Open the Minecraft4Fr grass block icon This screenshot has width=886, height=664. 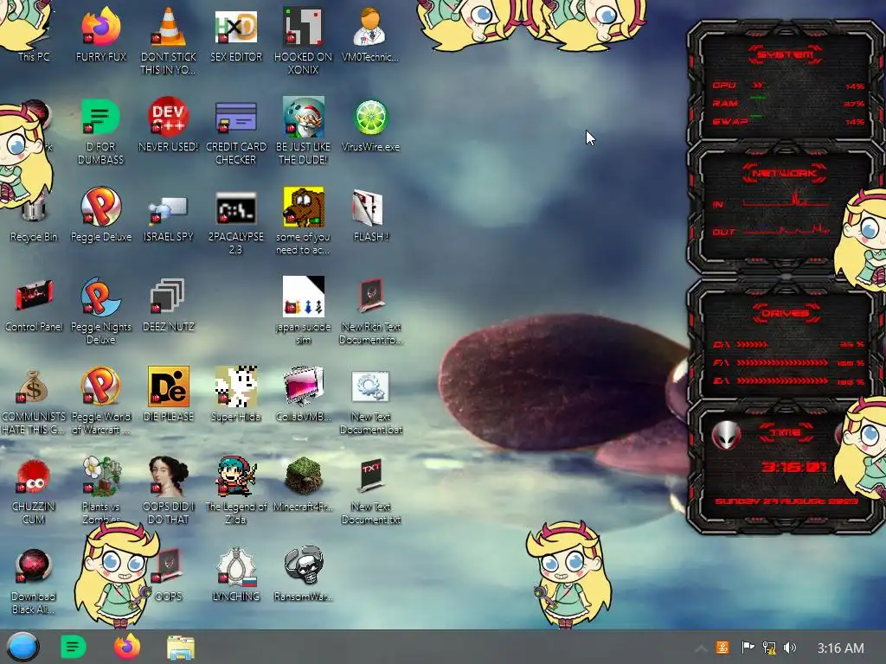[x=304, y=476]
